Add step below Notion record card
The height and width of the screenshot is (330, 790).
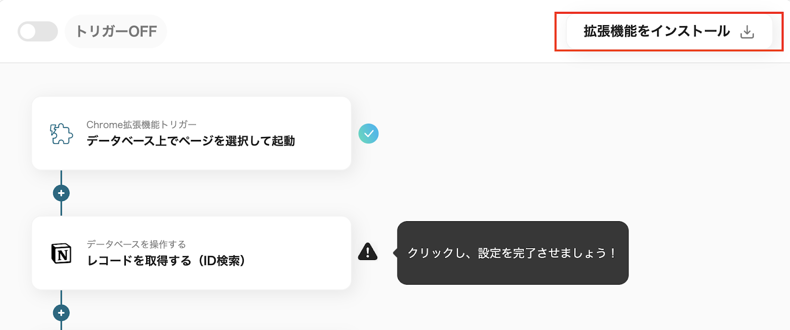[x=61, y=313]
